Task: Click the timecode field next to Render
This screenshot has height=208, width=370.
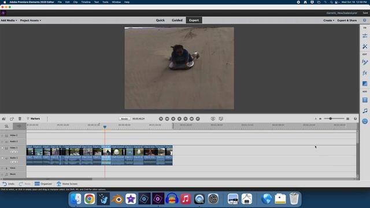Action: (x=139, y=118)
